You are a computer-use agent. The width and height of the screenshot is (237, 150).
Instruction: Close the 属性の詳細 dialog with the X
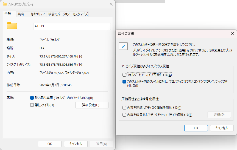point(233,33)
